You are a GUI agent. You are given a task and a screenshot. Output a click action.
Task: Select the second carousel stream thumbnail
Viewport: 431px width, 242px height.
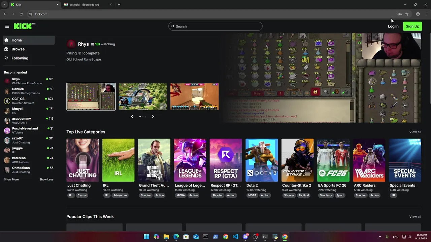[143, 97]
